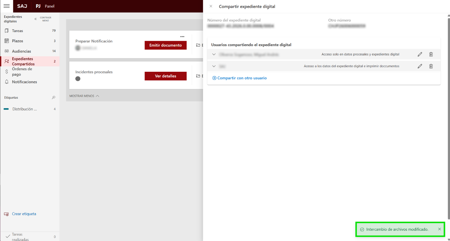
Task: Open three-dots menu on Preparar Notificación card
Action: point(182,37)
